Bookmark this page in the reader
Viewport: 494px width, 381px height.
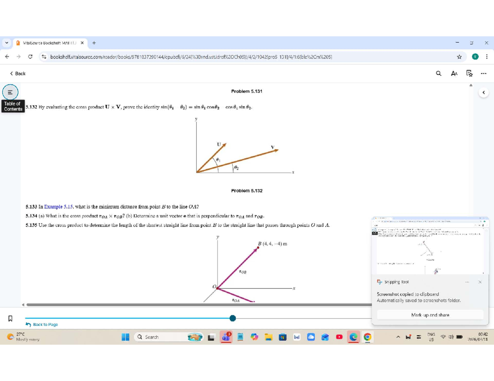(x=10, y=318)
